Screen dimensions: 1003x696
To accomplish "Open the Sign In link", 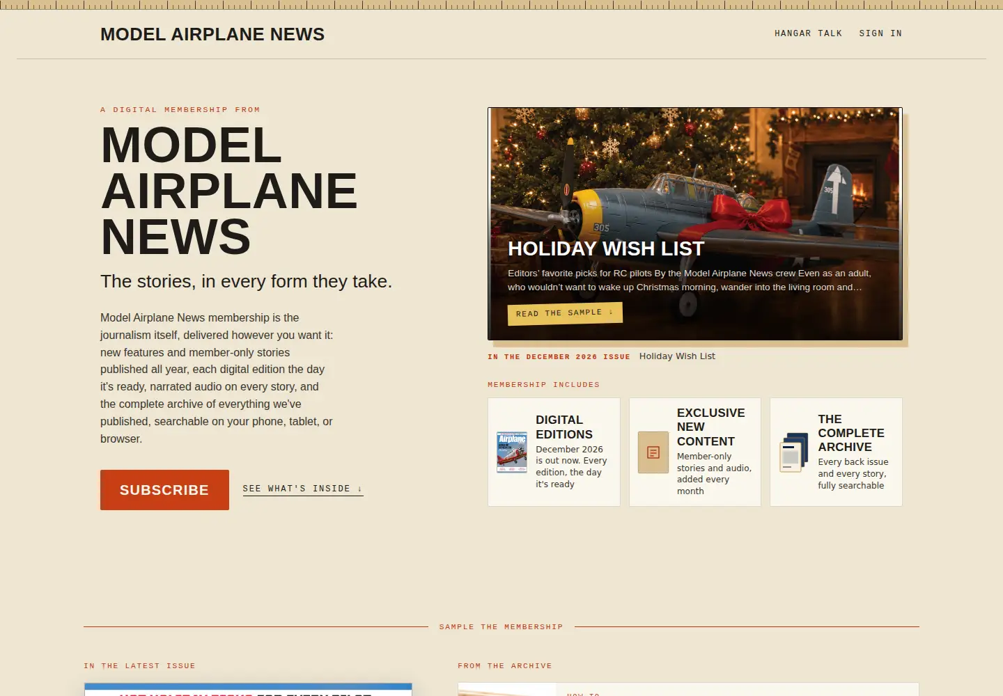I will coord(880,33).
